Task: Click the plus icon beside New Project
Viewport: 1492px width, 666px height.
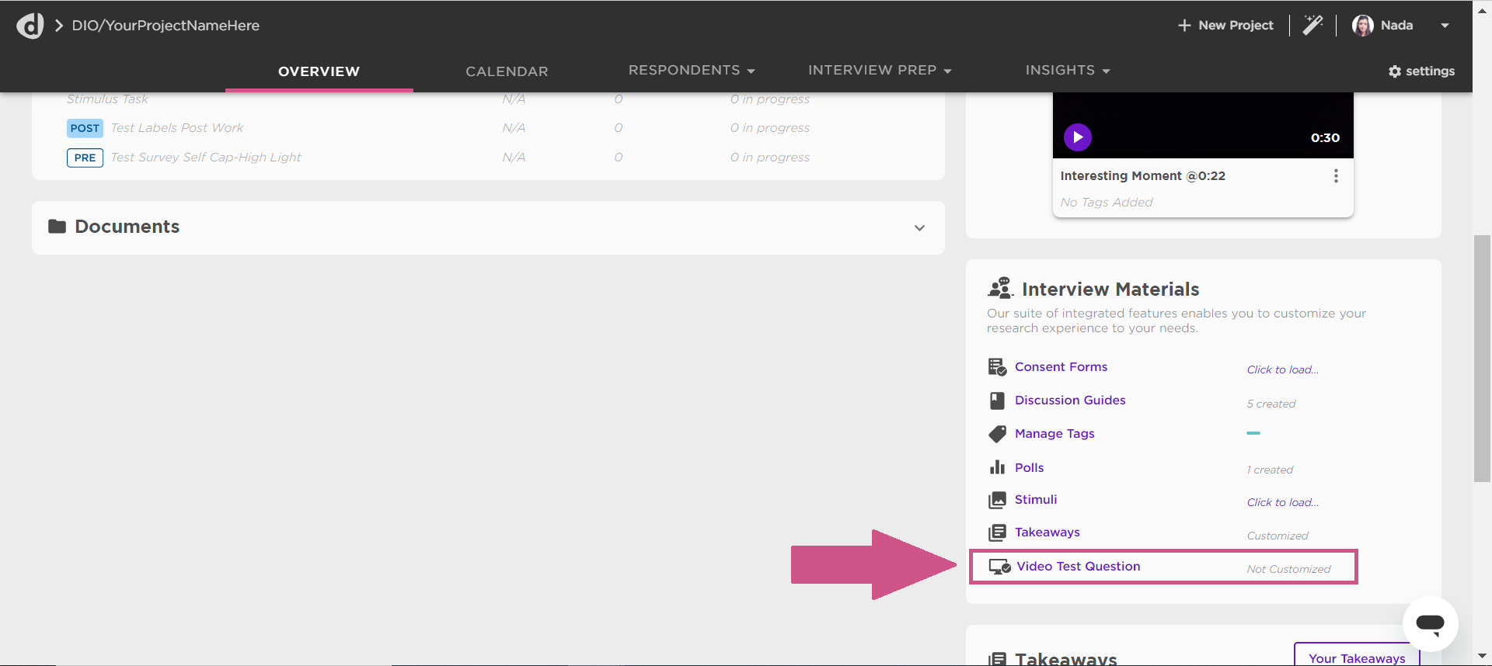Action: (1184, 26)
